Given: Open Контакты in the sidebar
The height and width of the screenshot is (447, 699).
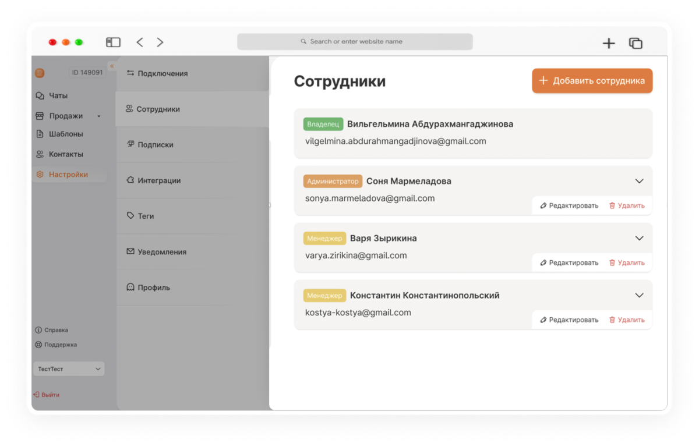Looking at the screenshot, I should click(59, 154).
